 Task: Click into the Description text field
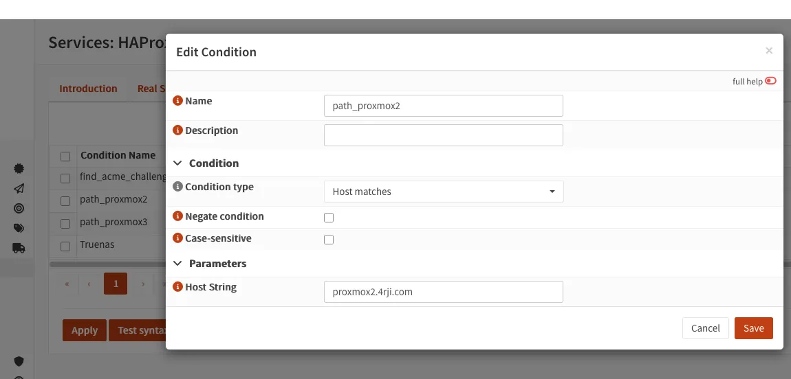443,135
